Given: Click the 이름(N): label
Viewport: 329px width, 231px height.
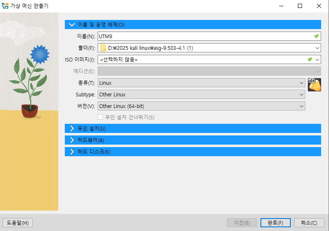Looking at the screenshot, I should [x=86, y=36].
